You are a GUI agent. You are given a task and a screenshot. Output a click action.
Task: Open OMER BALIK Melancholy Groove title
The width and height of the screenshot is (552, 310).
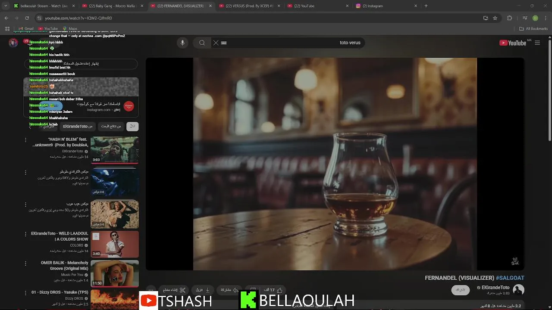65,266
